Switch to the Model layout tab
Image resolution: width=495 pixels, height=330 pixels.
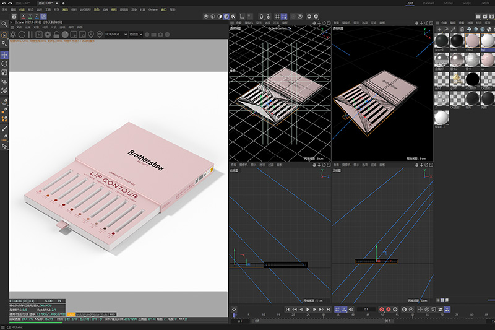pyautogui.click(x=448, y=3)
